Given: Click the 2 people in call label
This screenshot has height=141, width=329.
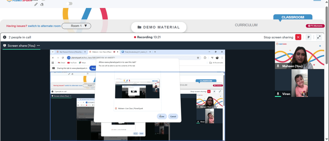Looking at the screenshot, I should [x=20, y=37].
